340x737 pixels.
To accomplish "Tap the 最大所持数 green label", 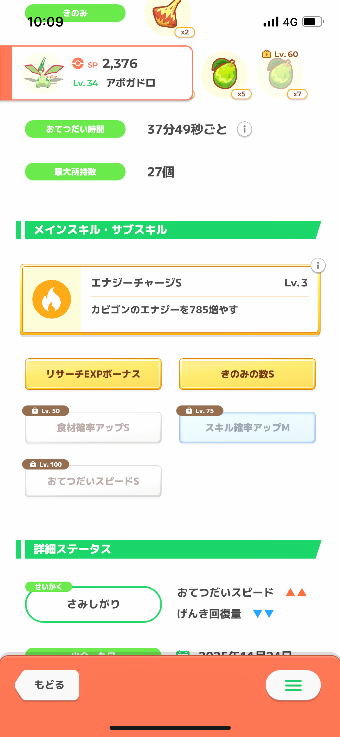I will pos(75,172).
